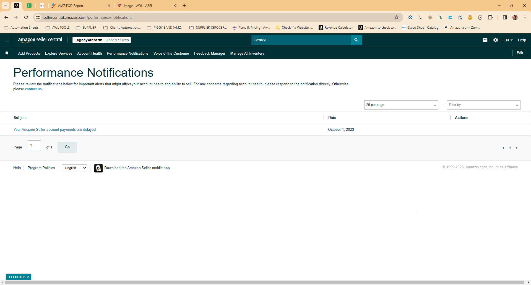Open the Revenue Calculator bookmark
Viewport: 531px width, 285px height.
click(x=336, y=28)
